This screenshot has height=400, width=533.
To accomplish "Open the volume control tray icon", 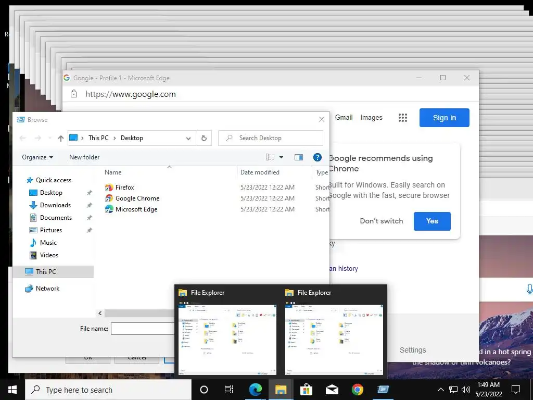I will coord(466,390).
